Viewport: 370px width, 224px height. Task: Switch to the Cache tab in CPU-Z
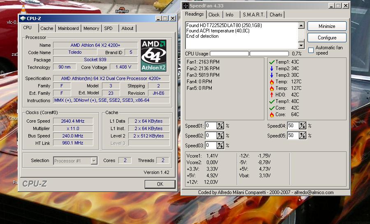pyautogui.click(x=47, y=28)
